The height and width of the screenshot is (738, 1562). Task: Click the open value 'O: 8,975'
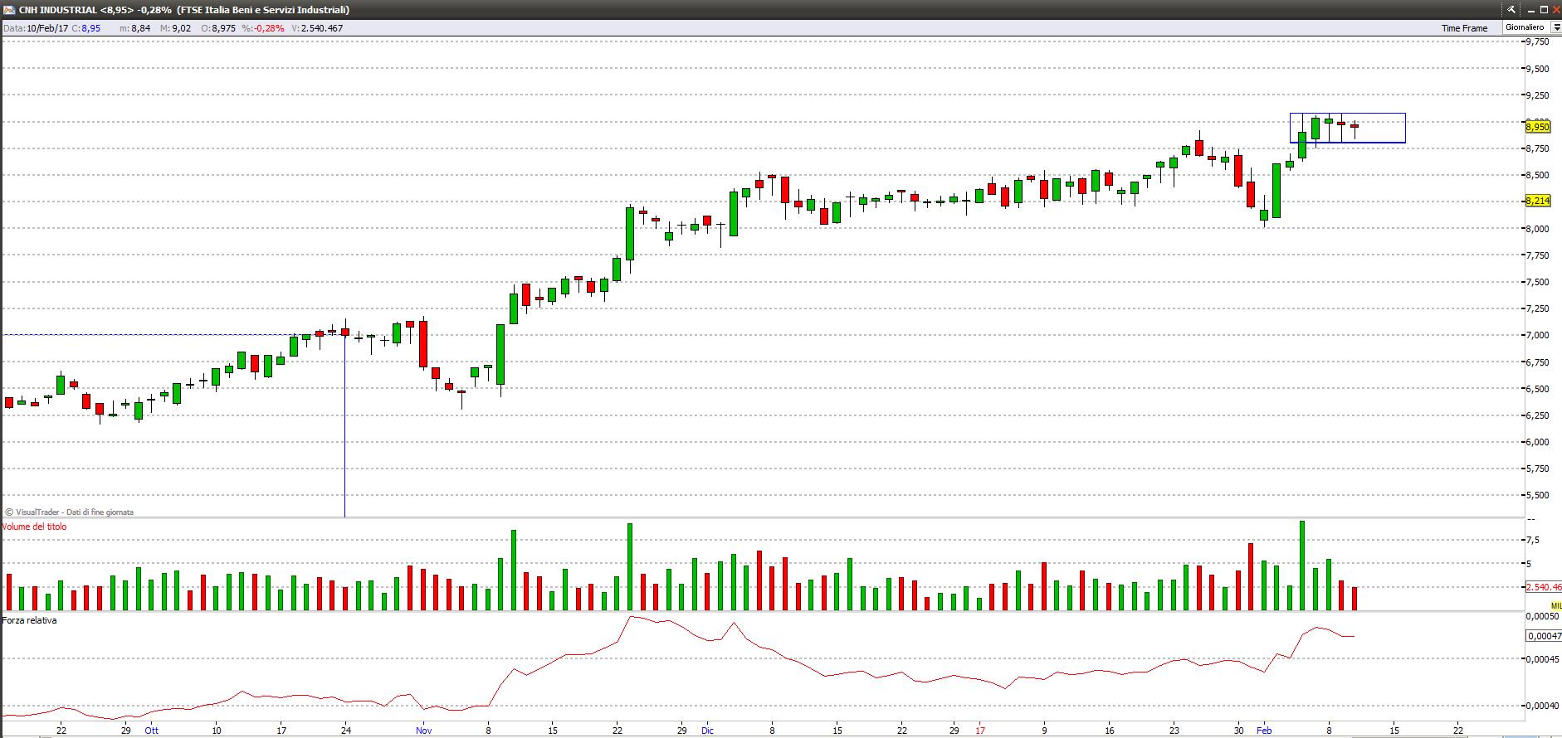click(x=220, y=28)
